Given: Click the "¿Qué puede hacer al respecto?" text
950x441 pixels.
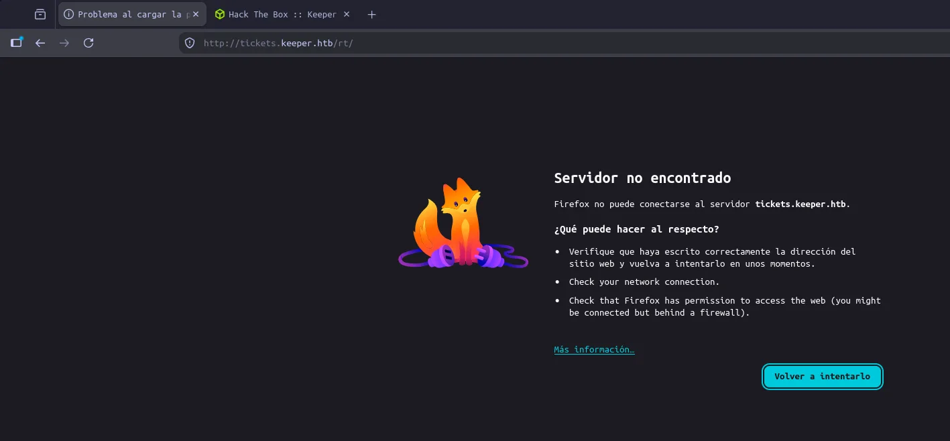Looking at the screenshot, I should point(636,229).
